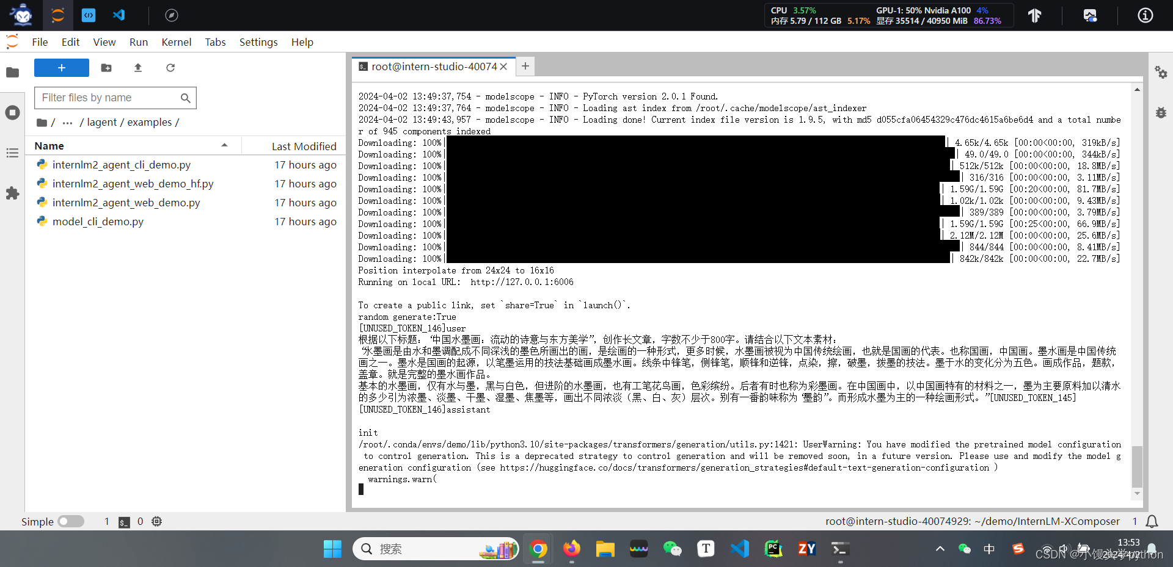The image size is (1173, 567).
Task: Click the Upload Files icon
Action: [138, 68]
